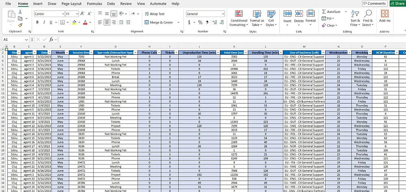Toggle underline formatting
406x192 pixels.
[x=51, y=22]
